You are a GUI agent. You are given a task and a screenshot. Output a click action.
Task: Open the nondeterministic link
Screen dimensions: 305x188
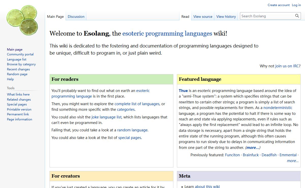point(278,108)
